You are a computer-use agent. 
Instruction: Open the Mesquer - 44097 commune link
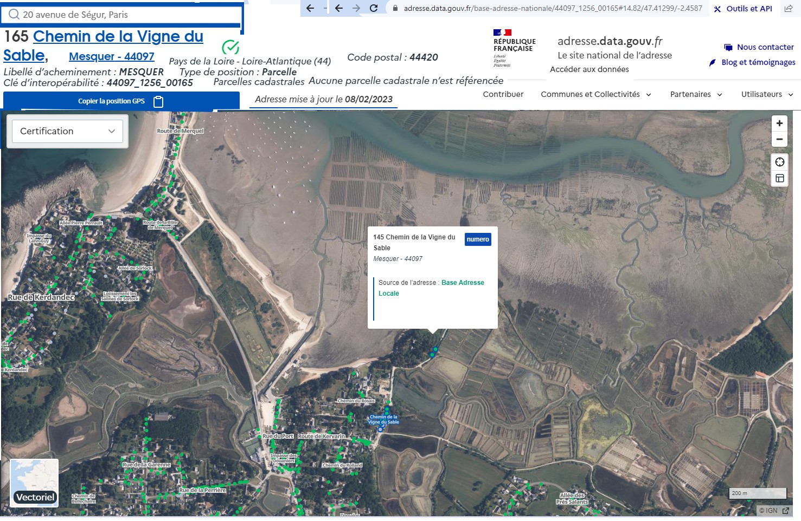pyautogui.click(x=112, y=56)
